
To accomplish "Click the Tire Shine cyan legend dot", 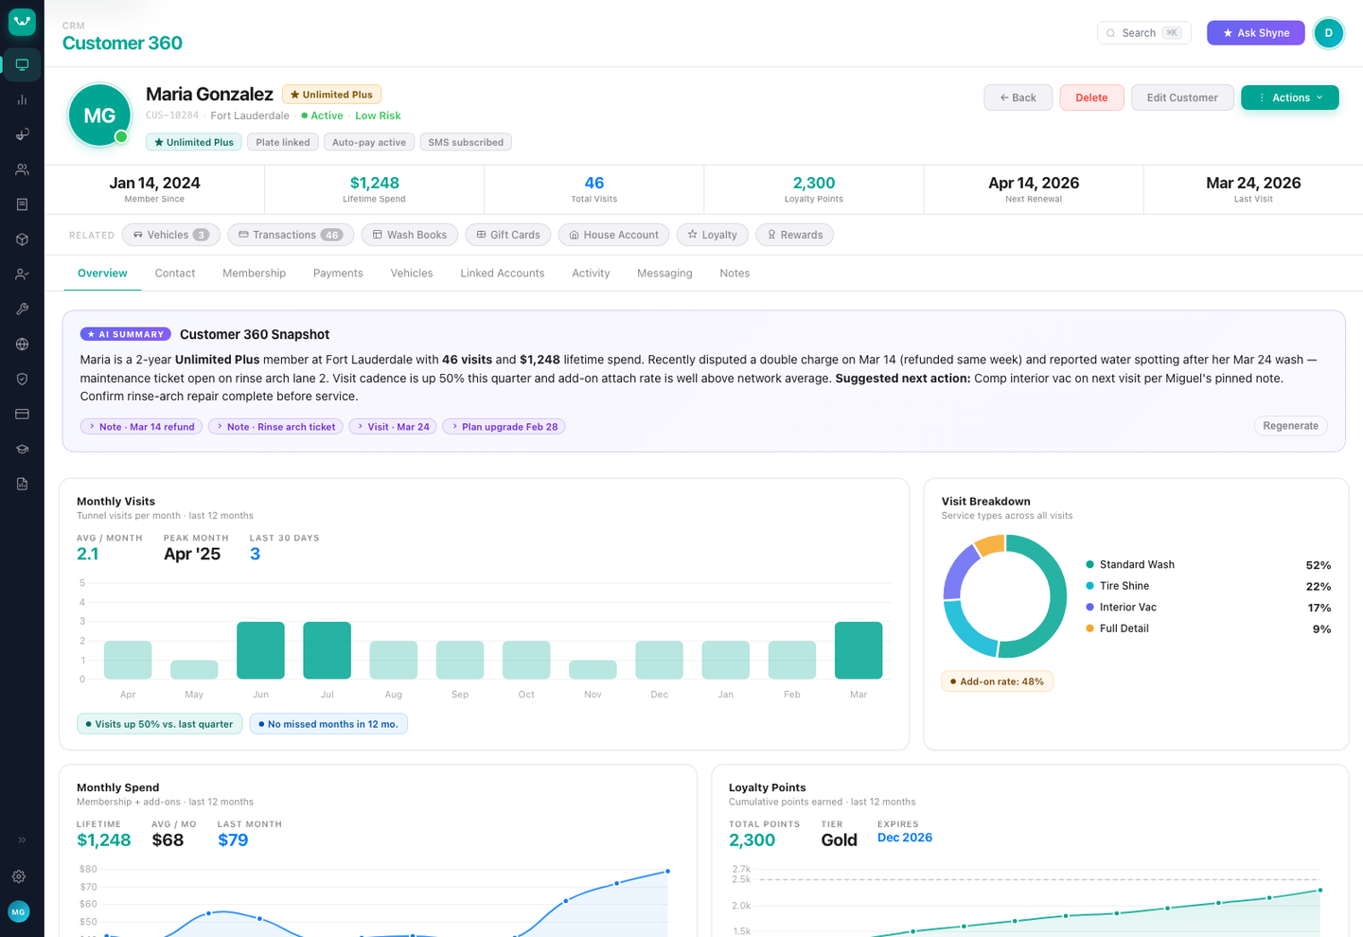I will coord(1090,586).
